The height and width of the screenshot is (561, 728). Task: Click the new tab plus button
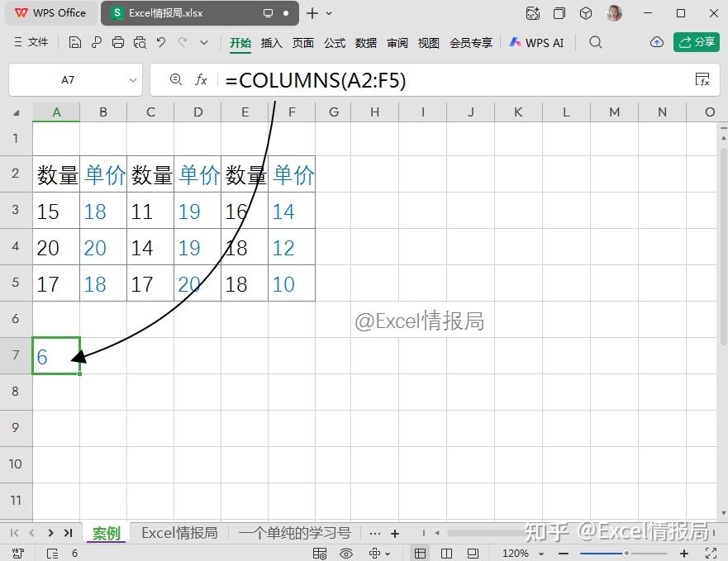(x=312, y=13)
